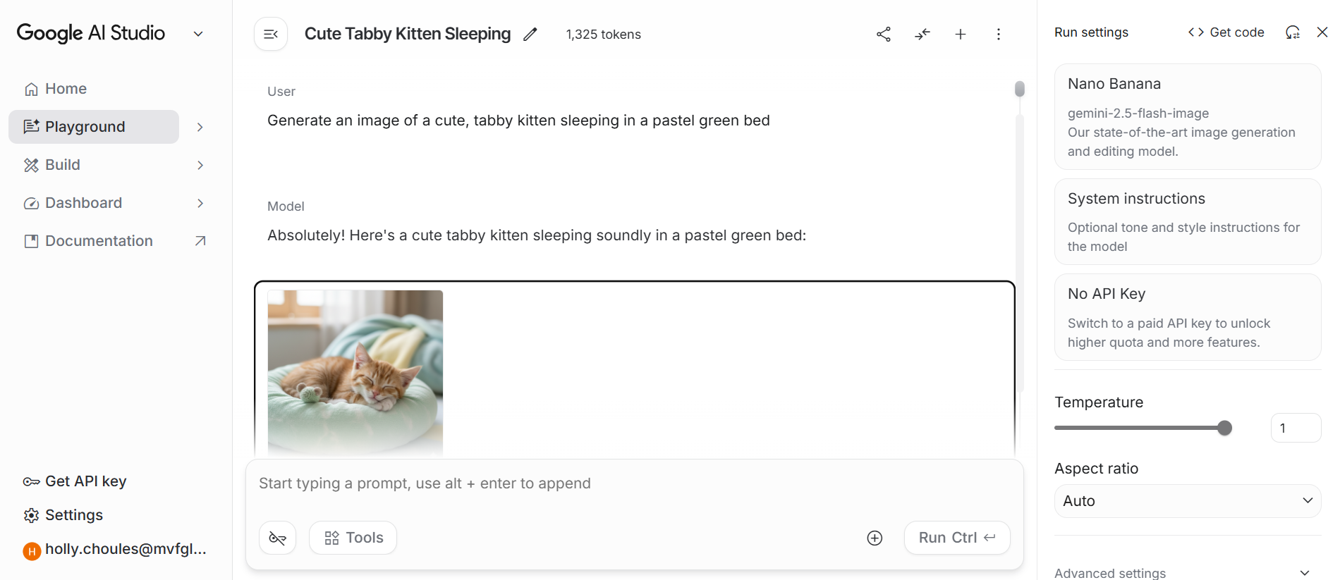
Task: Select the drawing-disabled icon in prompt bar
Action: (x=277, y=537)
